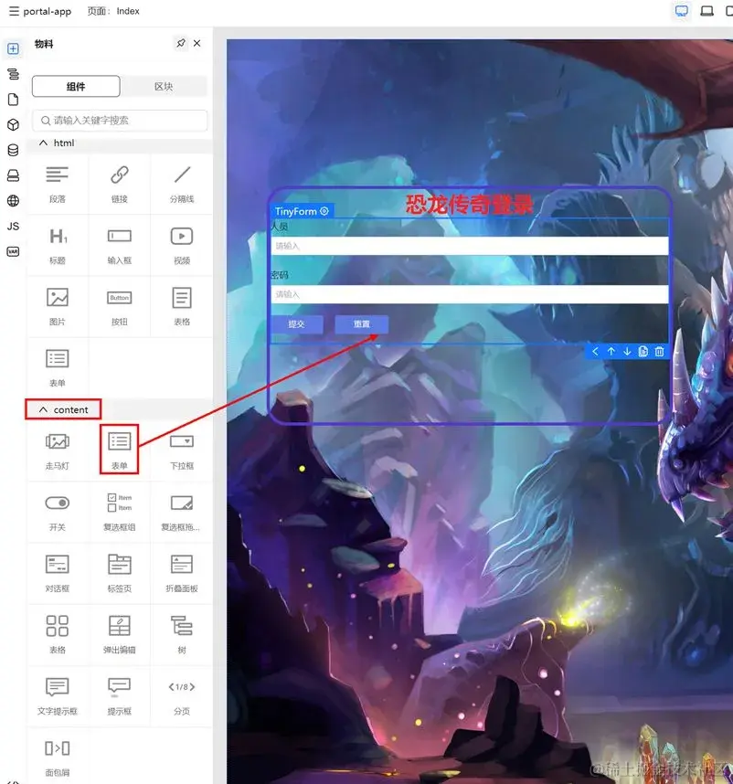Select the materials plus icon in sidebar

[14, 48]
